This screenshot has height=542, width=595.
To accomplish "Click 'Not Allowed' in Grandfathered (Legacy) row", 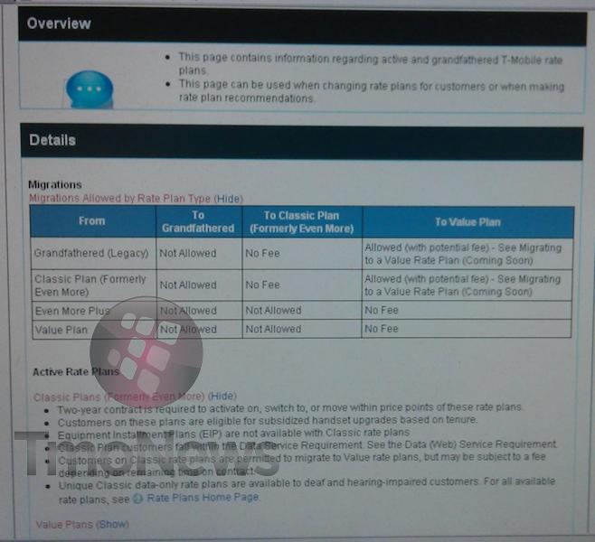I will pos(188,253).
